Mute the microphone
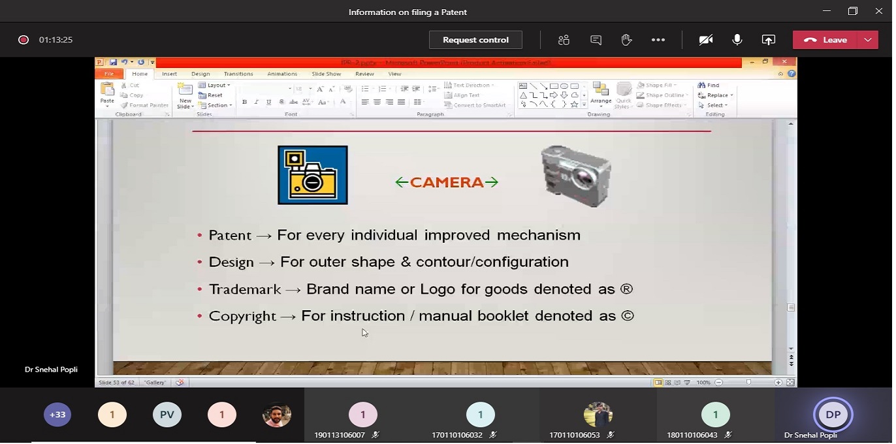The width and height of the screenshot is (896, 444). [737, 40]
